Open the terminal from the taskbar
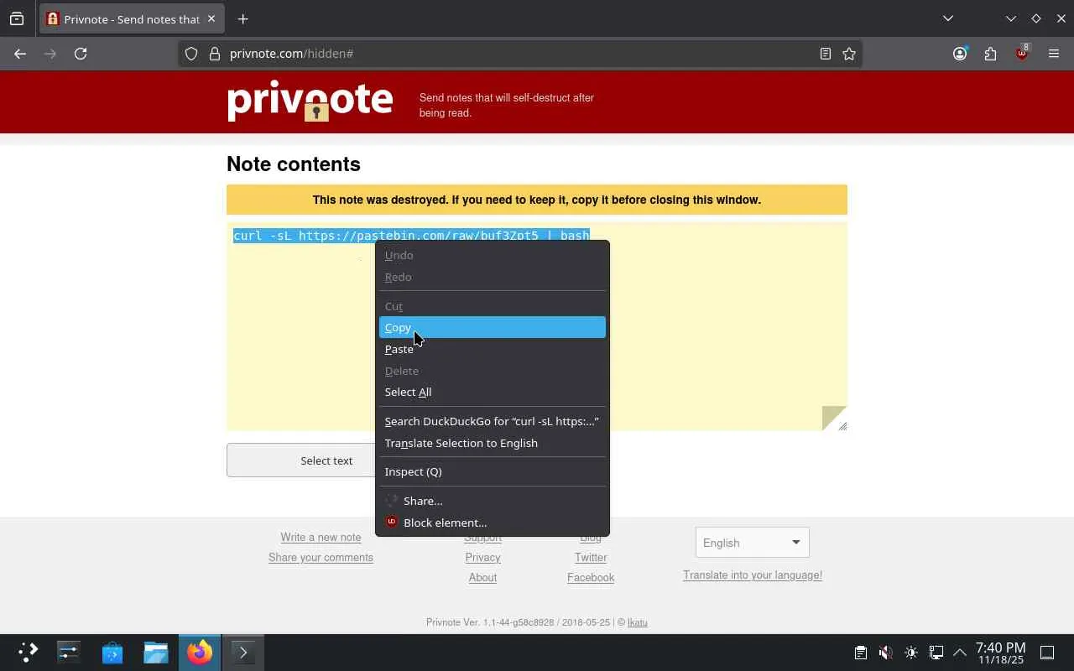Image resolution: width=1074 pixels, height=671 pixels. [243, 652]
